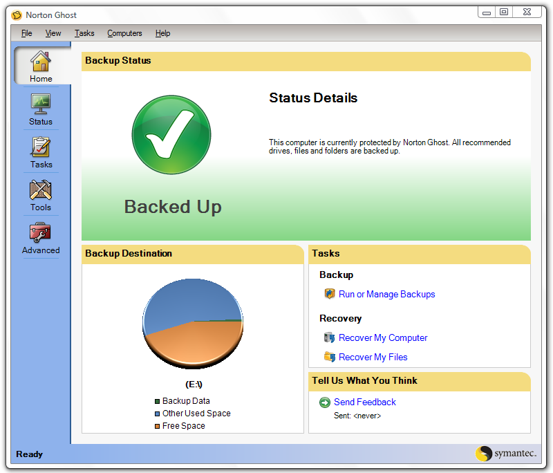The height and width of the screenshot is (473, 553).
Task: Click the green Backup Data legend swatch
Action: 158,401
